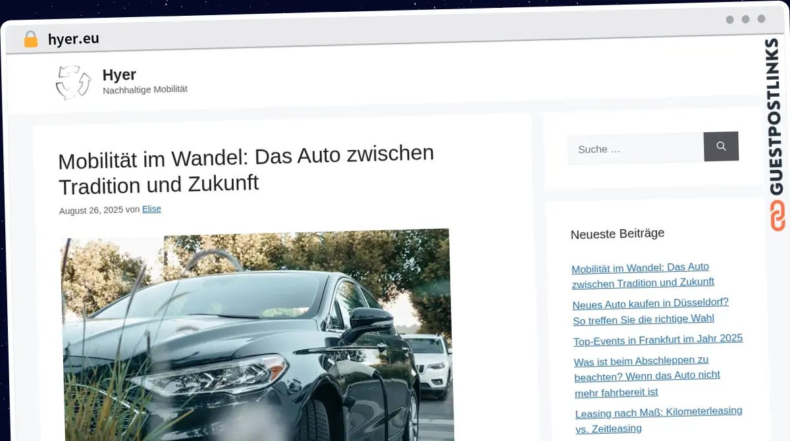This screenshot has width=790, height=441.
Task: Click the August 26, 2025 post date
Action: pos(91,211)
